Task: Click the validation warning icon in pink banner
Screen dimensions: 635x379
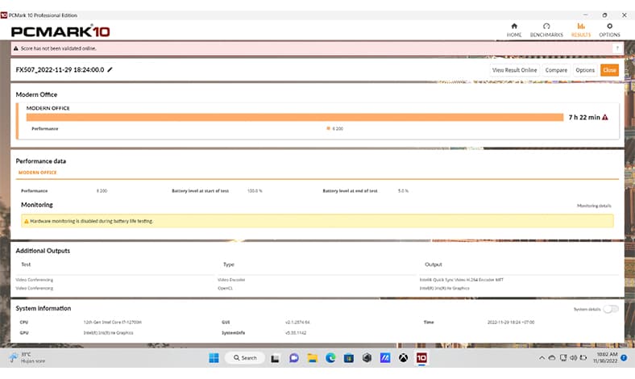Action: click(x=16, y=48)
